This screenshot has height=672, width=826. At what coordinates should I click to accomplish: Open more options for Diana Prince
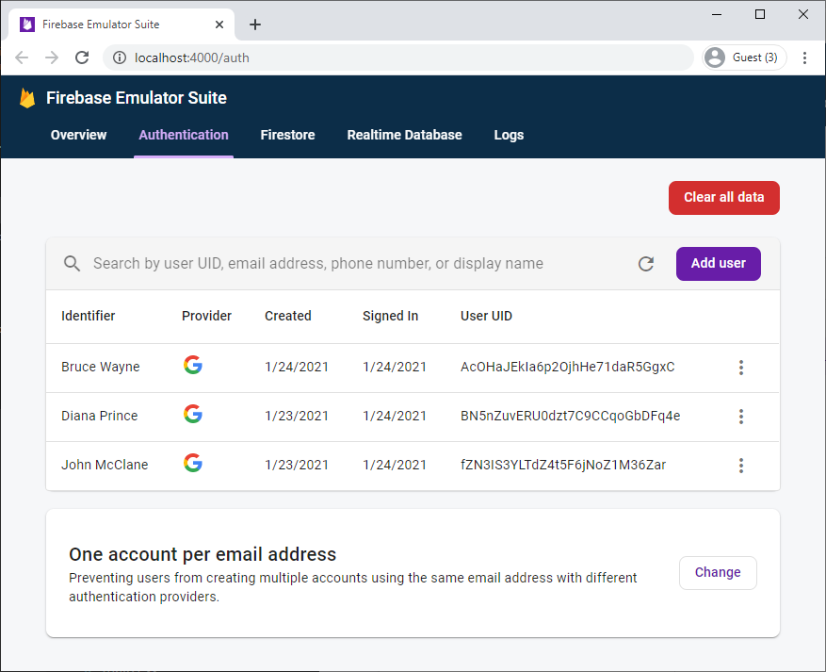(x=741, y=417)
